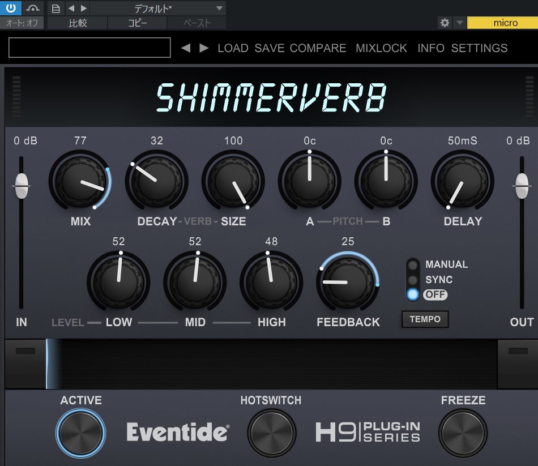The image size is (538, 466).
Task: Click the preset name input field
Action: pyautogui.click(x=89, y=48)
